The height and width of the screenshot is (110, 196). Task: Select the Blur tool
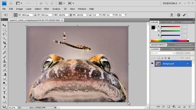(x=4, y=79)
